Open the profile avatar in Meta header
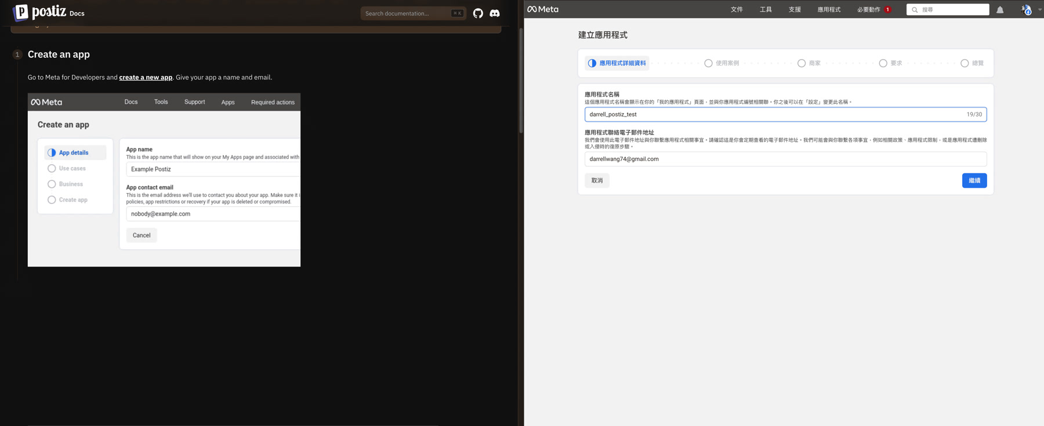Viewport: 1044px width, 426px height. (x=1026, y=9)
